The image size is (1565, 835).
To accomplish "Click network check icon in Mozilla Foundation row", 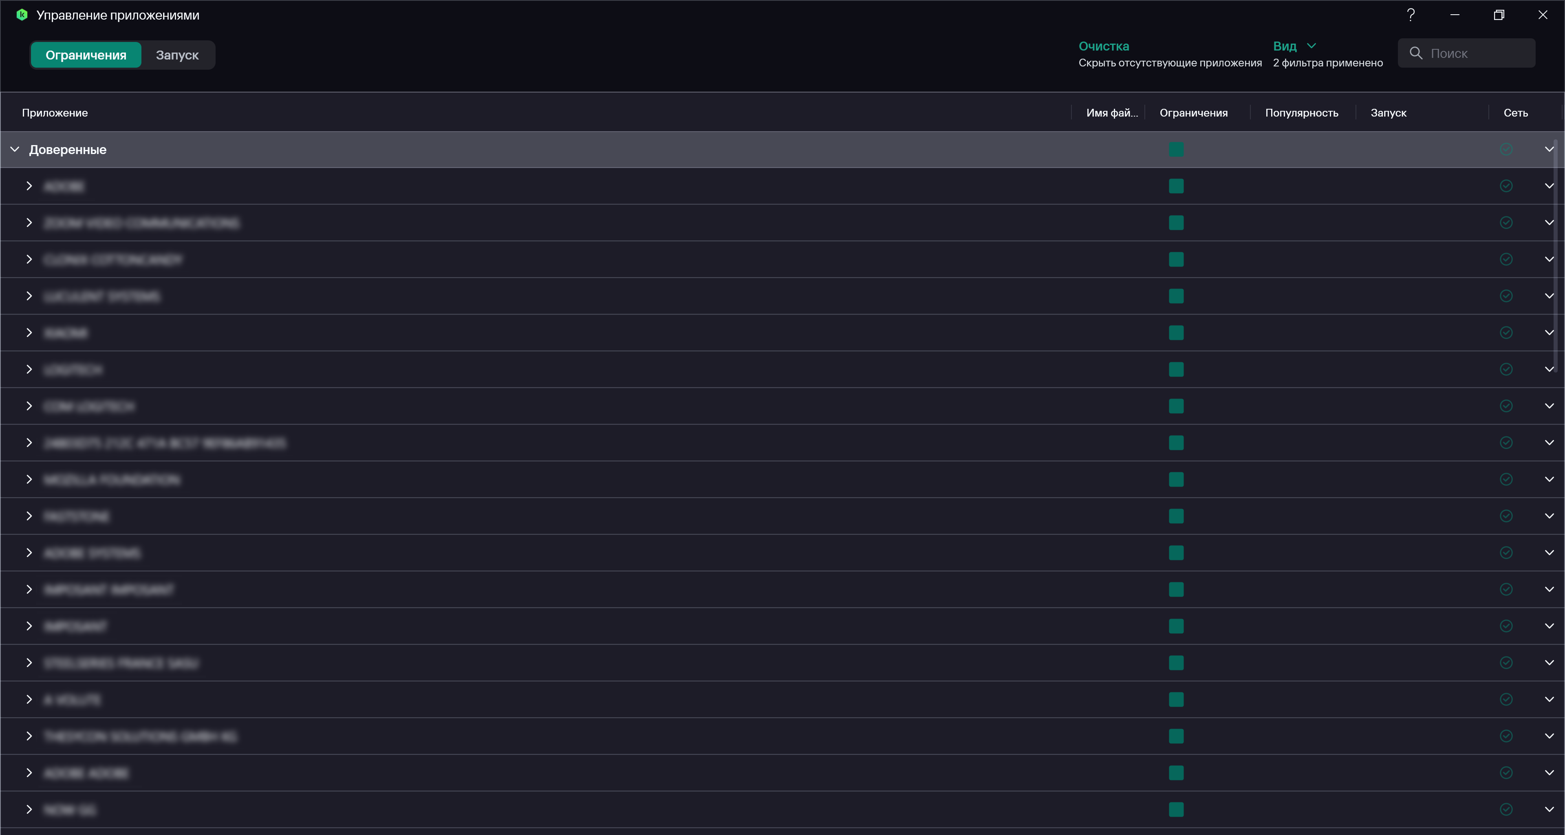I will coord(1505,480).
